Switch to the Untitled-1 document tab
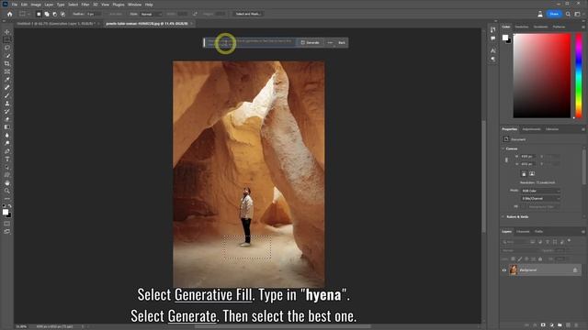588x330 pixels. tap(55, 23)
